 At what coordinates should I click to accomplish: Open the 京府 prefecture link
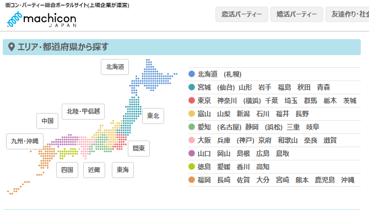265,141
